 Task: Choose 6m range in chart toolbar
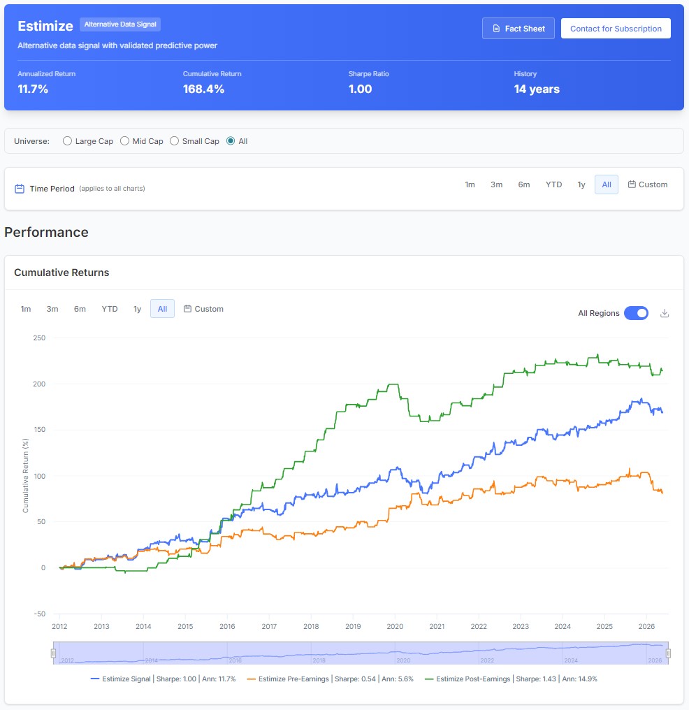pyautogui.click(x=80, y=309)
